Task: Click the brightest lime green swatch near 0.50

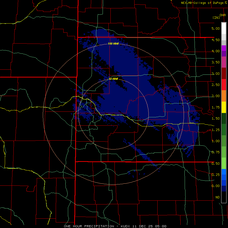Action: tap(224, 163)
